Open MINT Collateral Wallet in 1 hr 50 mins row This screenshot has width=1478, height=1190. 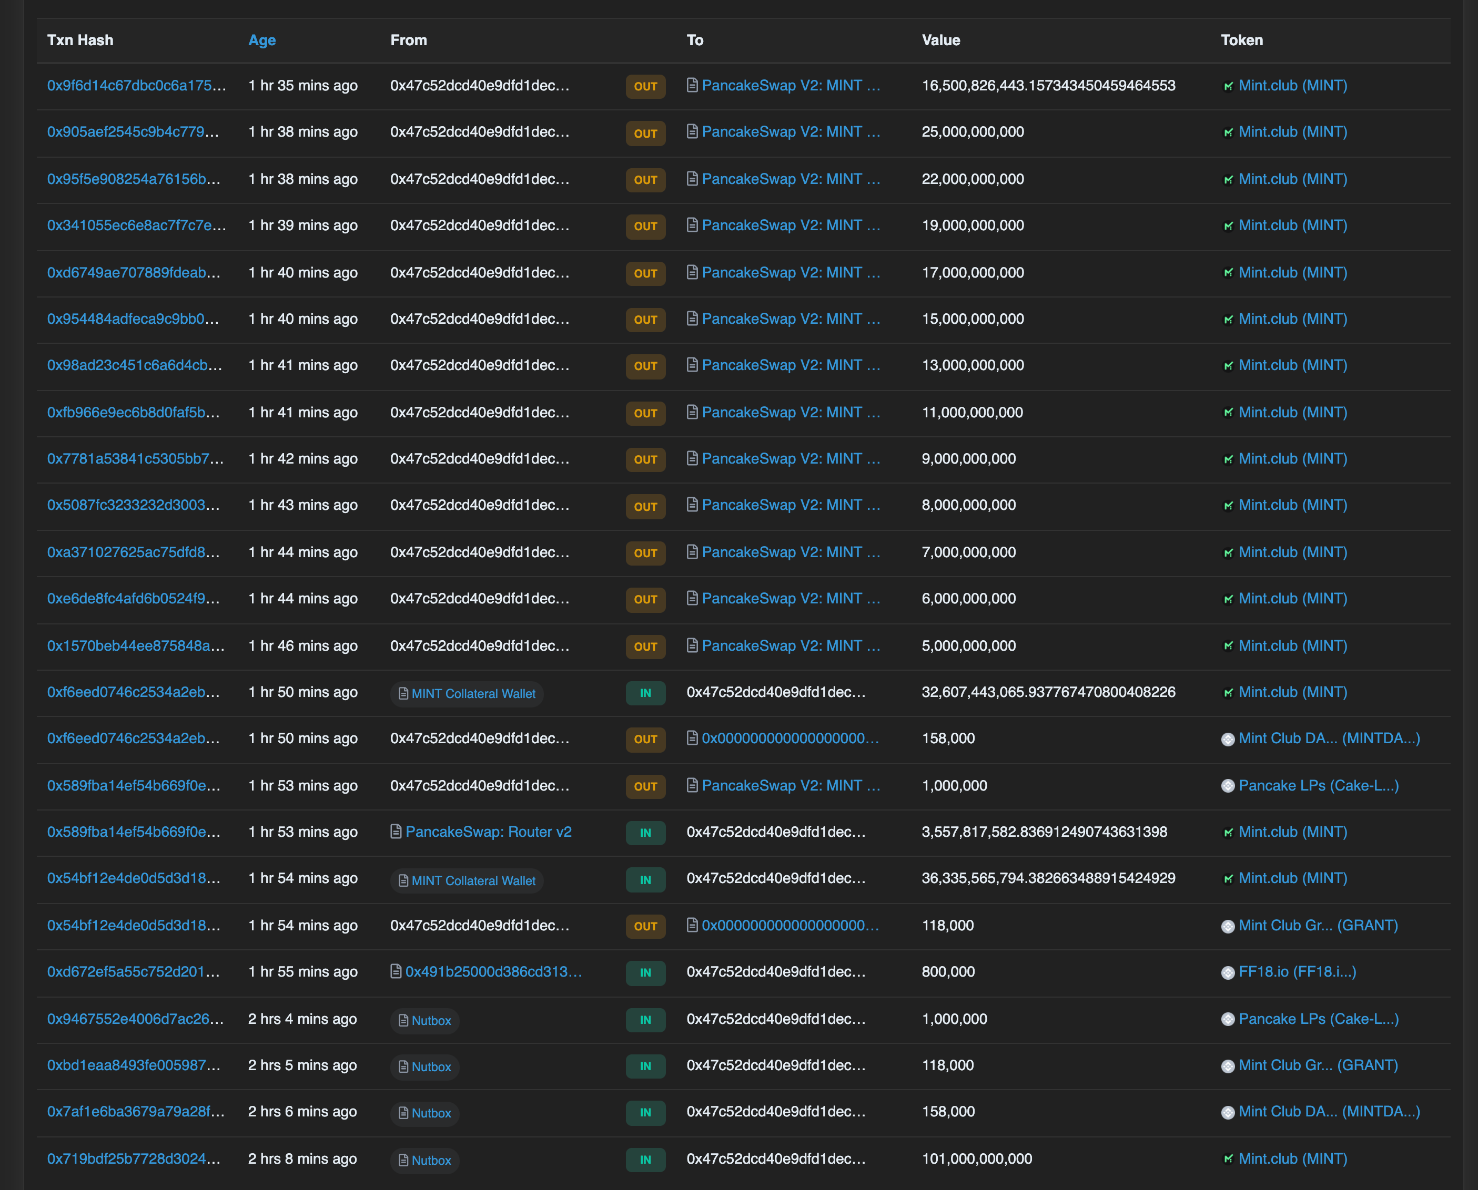click(473, 694)
